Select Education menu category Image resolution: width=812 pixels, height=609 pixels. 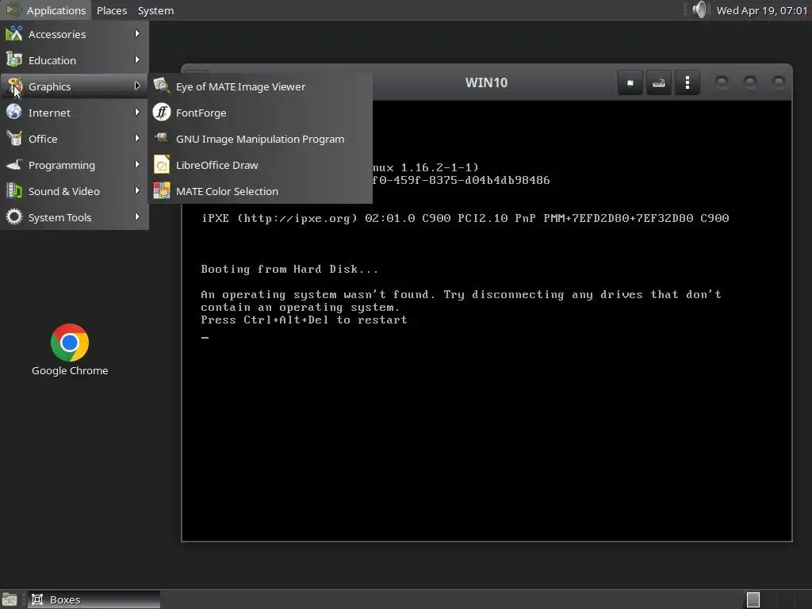coord(75,60)
